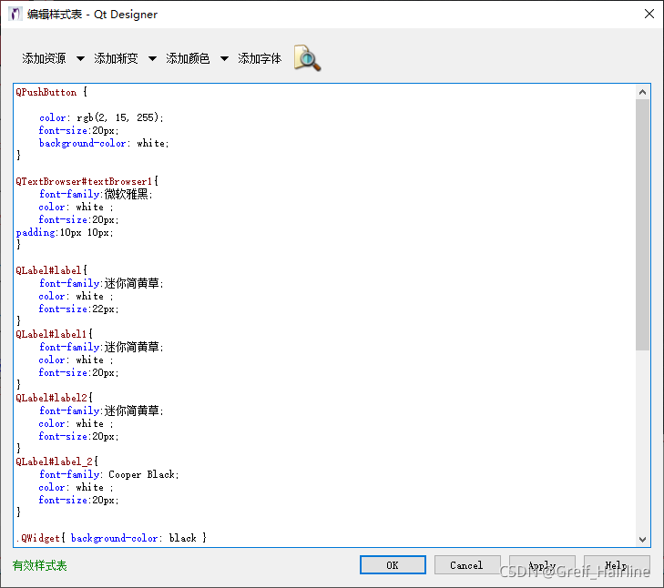Click the 添加资源 button

pyautogui.click(x=44, y=58)
